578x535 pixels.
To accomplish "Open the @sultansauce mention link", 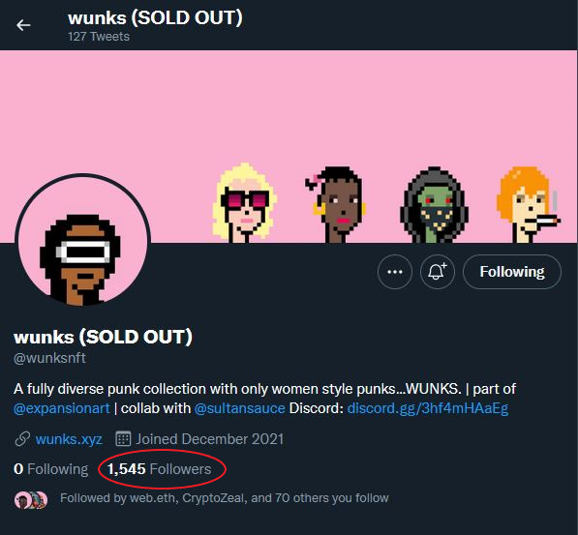I will click(239, 408).
